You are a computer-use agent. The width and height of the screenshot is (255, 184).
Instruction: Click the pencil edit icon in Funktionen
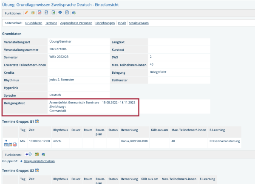[27, 13]
